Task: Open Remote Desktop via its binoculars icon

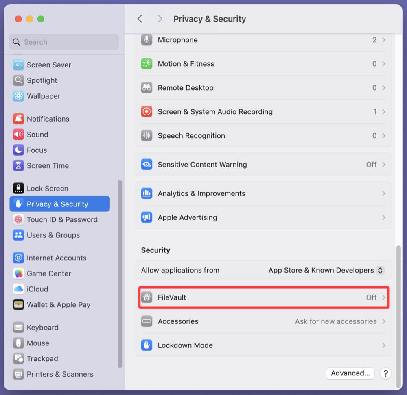Action: (x=147, y=88)
